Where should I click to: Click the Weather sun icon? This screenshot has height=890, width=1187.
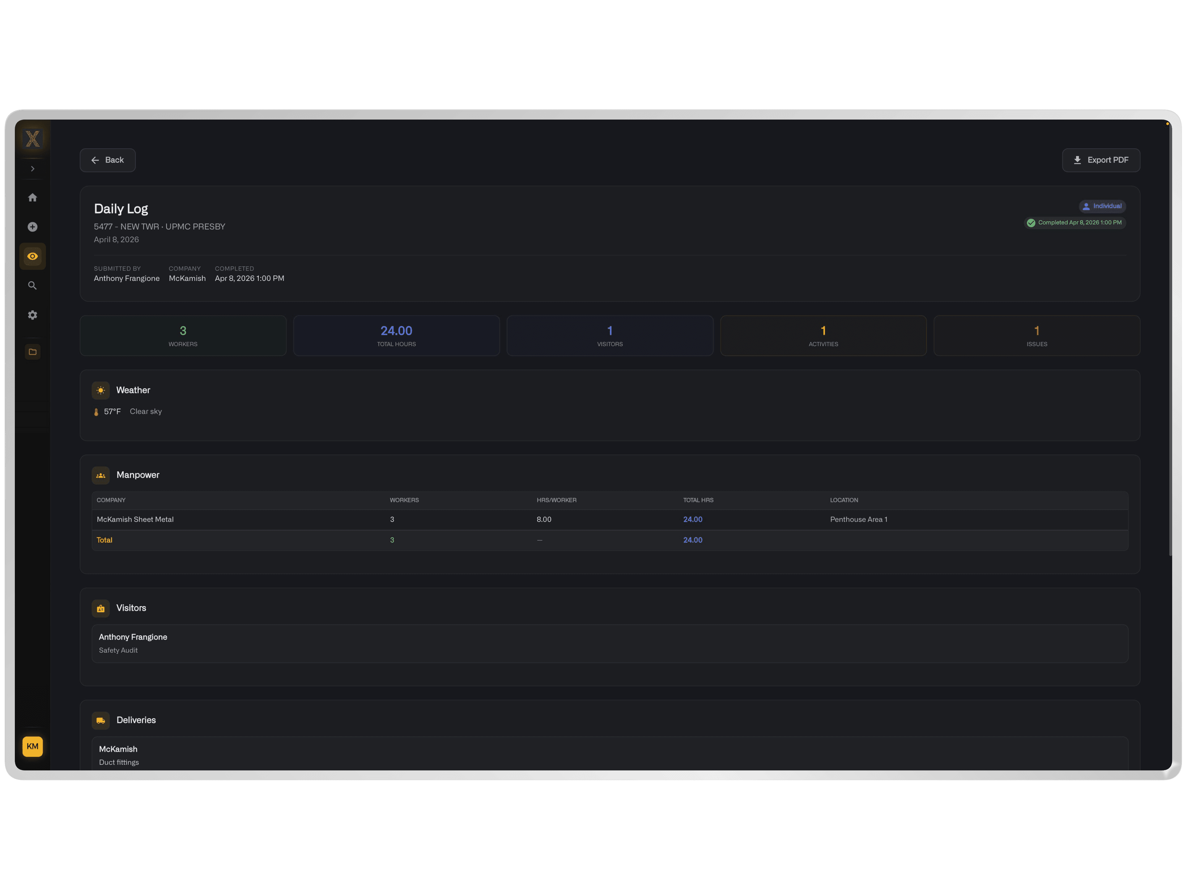[x=101, y=391]
